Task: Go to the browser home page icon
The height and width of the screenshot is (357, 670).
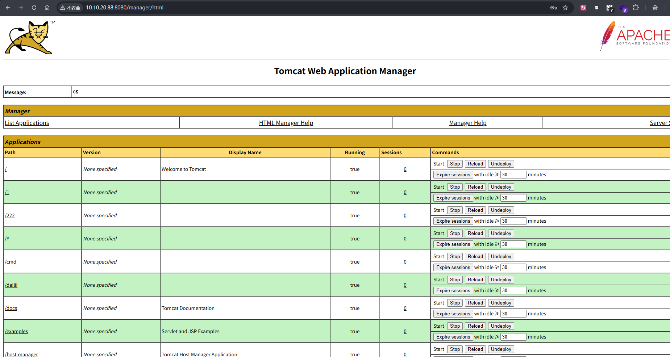Action: point(47,8)
